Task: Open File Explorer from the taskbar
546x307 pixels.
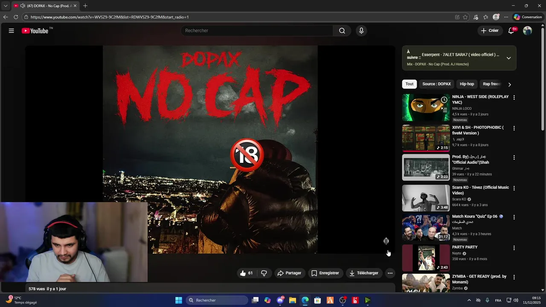Action: (293, 300)
